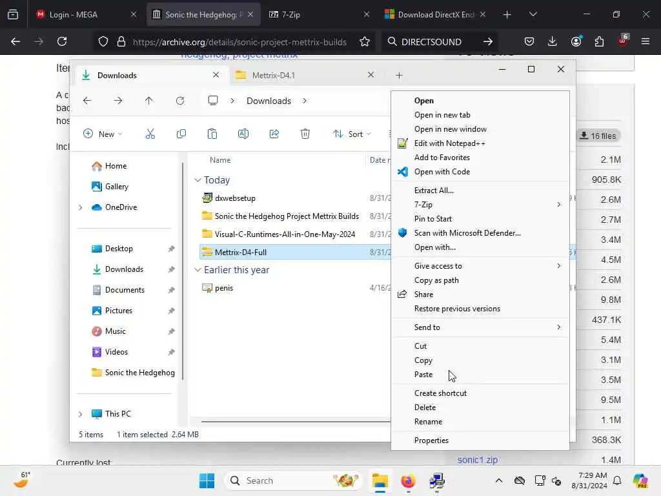661x496 pixels.
Task: Expand the Send to submenu
Action: pyautogui.click(x=558, y=327)
